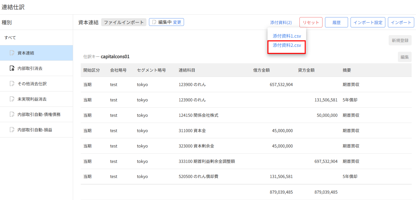Viewport: 416px width, 200px height.
Task: Click the 資本連結 document icon in sidebar
Action: coord(12,53)
